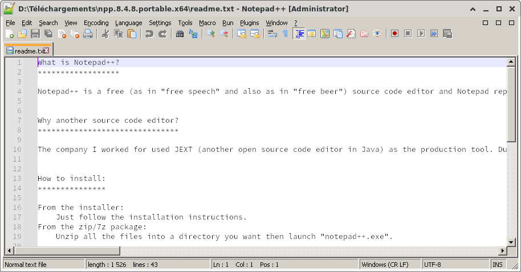Toggle the indent guide button
This screenshot has width=521, height=272.
pos(299,34)
